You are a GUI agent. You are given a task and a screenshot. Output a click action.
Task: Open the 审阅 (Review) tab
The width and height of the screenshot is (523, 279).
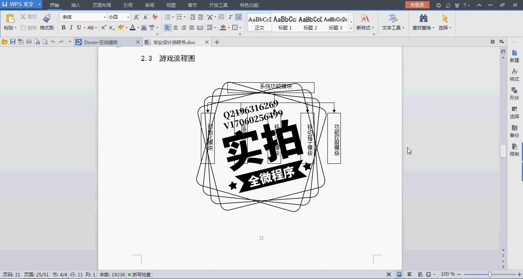click(x=150, y=5)
